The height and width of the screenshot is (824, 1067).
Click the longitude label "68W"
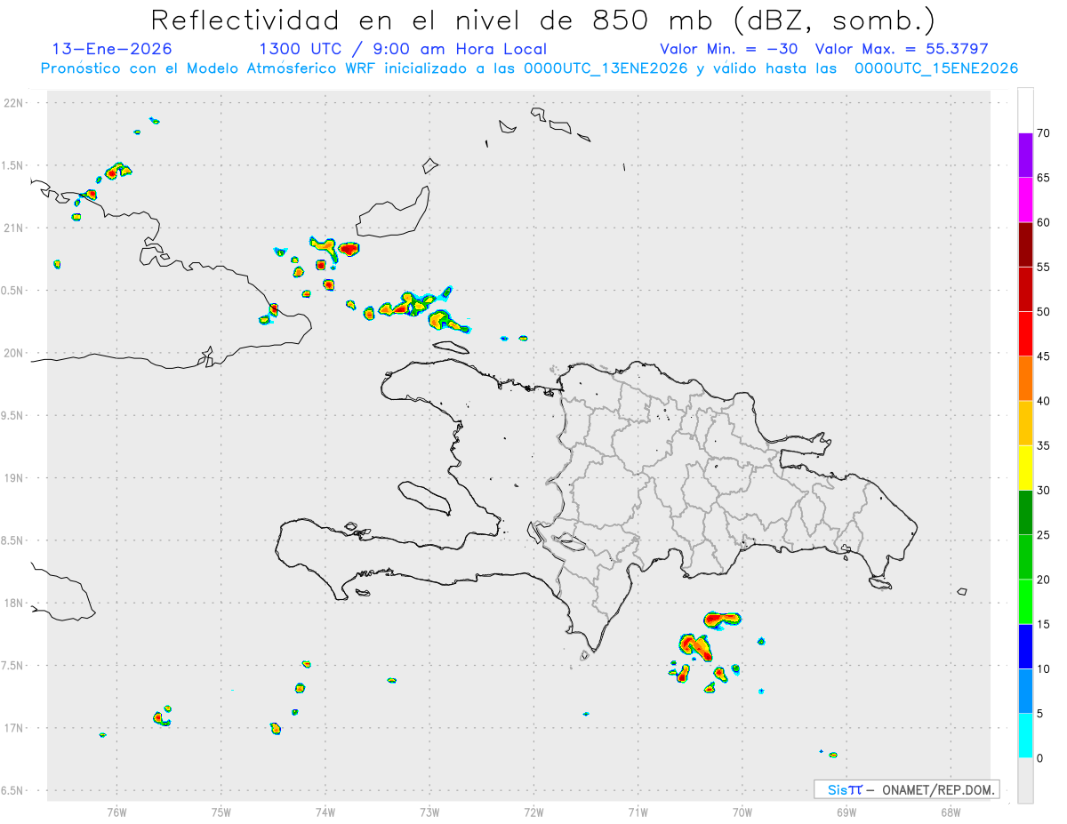pyautogui.click(x=951, y=812)
